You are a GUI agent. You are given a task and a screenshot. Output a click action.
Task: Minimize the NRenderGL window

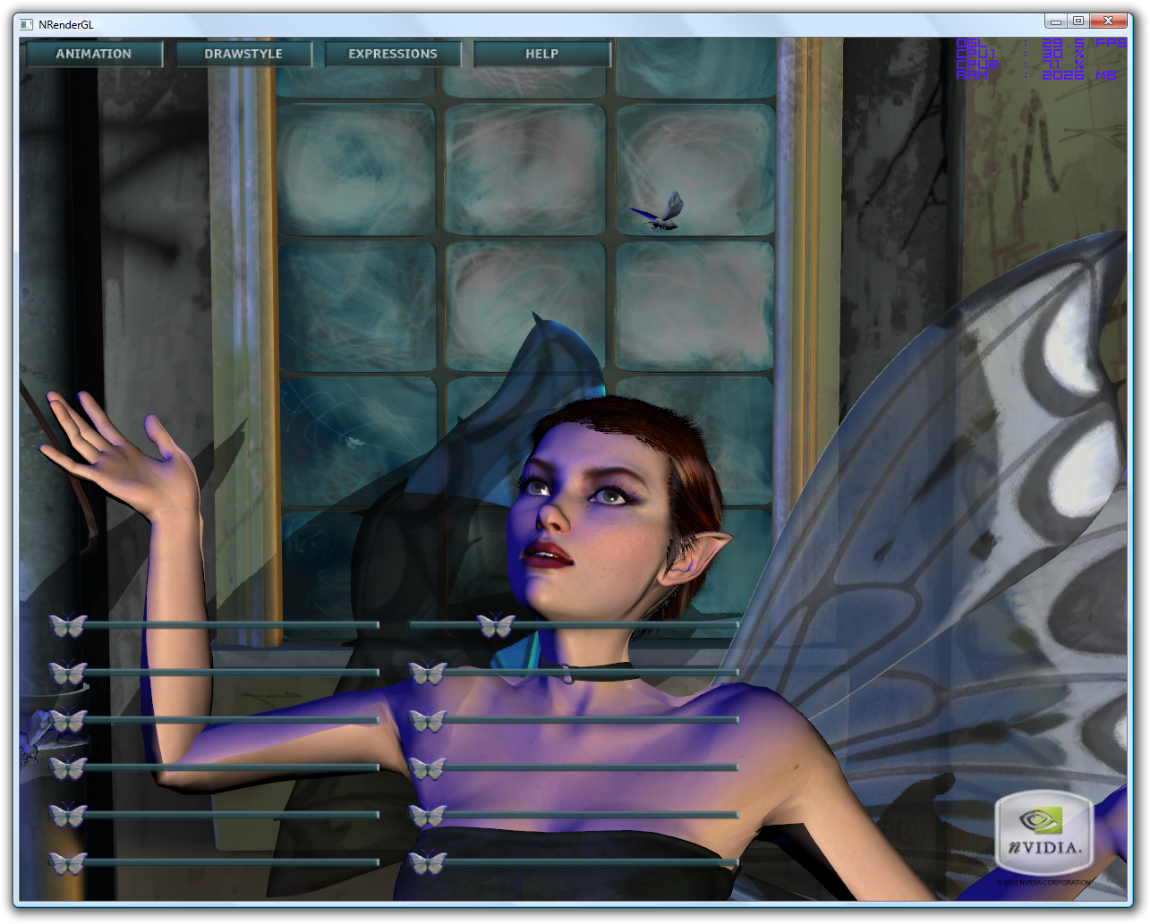coord(1056,21)
